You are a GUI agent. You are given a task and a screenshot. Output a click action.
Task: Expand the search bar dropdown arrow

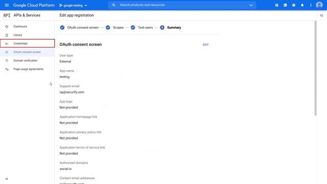coord(251,5)
